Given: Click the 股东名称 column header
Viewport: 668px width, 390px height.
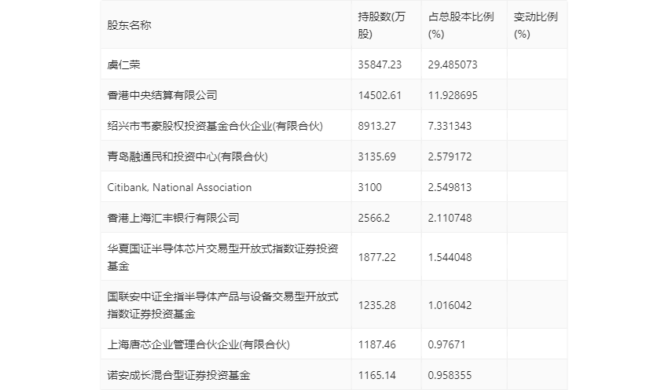Looking at the screenshot, I should pos(129,25).
